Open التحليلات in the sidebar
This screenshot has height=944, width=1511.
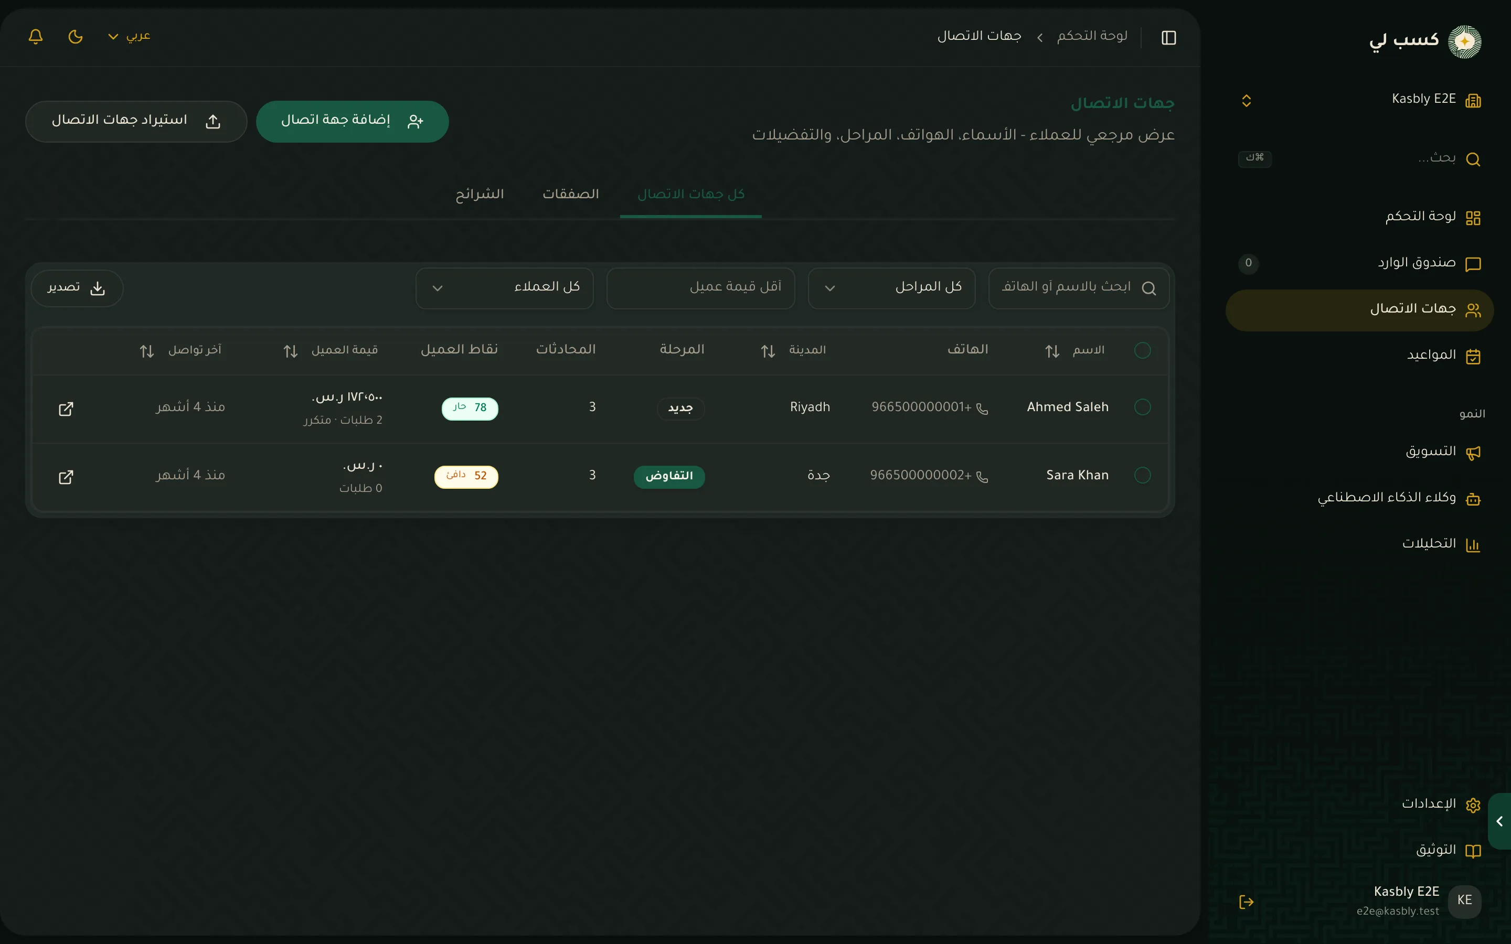[1360, 544]
